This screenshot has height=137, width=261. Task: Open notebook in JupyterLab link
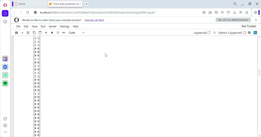coord(202,33)
